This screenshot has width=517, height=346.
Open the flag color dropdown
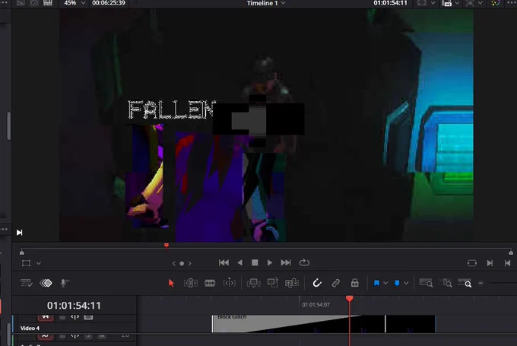[x=385, y=283]
